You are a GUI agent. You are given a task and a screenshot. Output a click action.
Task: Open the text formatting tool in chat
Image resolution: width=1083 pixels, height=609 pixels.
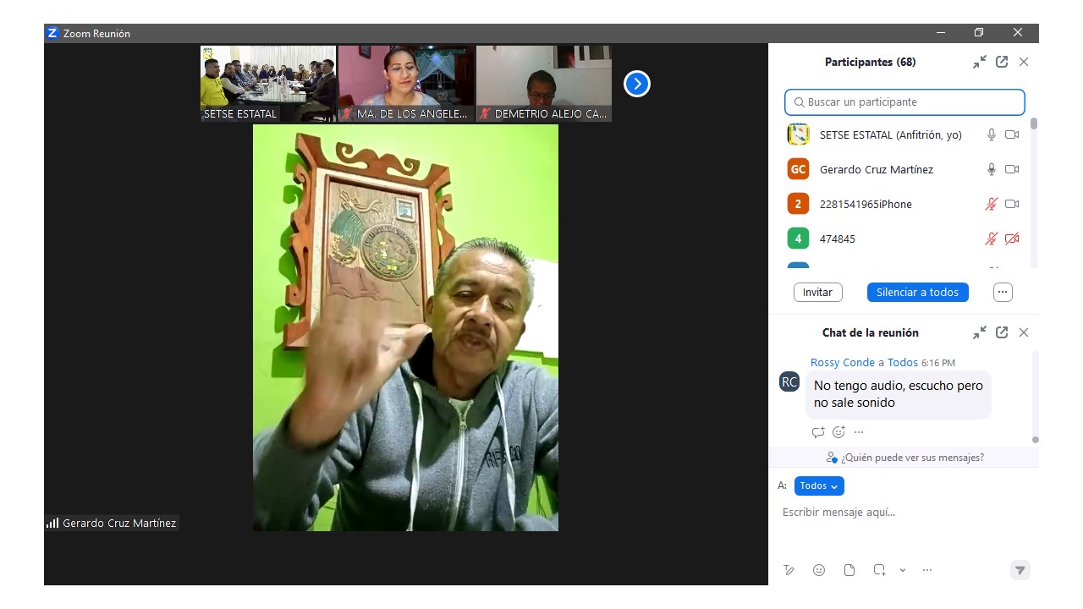click(x=789, y=570)
